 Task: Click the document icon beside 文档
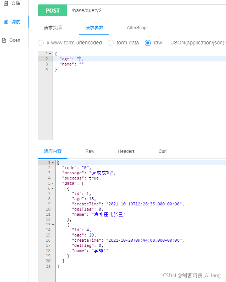6,3
